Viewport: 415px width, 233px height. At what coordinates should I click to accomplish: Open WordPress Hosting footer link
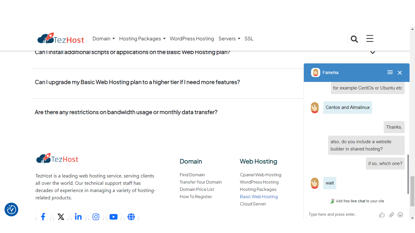(259, 182)
